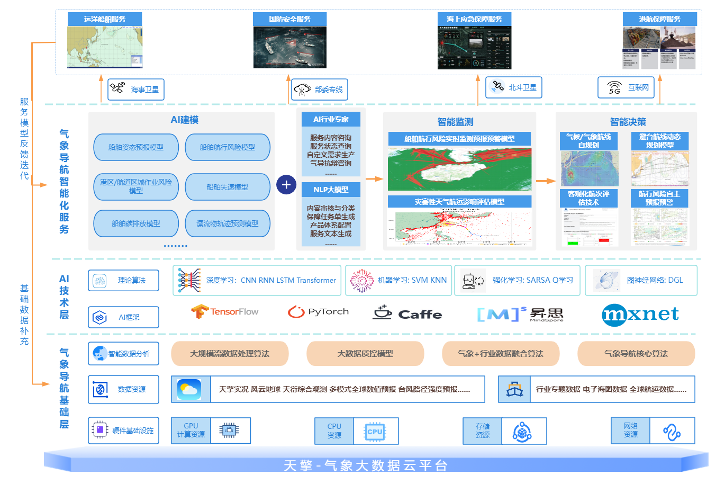Select the 硬件基础设施 label box
Image resolution: width=725 pixels, height=484 pixels.
(123, 431)
